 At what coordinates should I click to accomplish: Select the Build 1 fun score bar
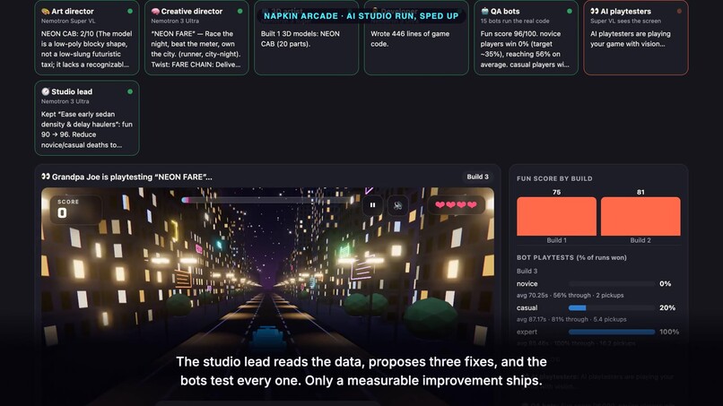556,217
